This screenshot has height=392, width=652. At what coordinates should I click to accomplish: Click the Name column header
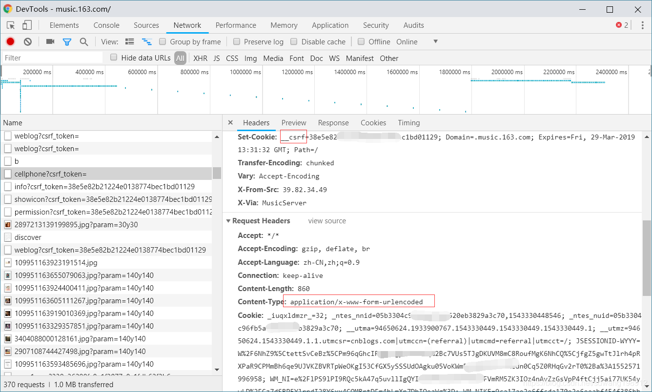111,123
